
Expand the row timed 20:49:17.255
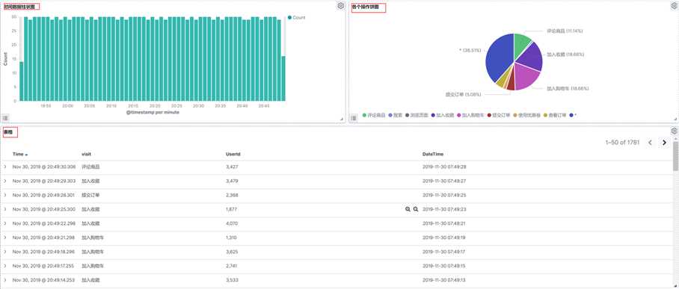[5, 266]
